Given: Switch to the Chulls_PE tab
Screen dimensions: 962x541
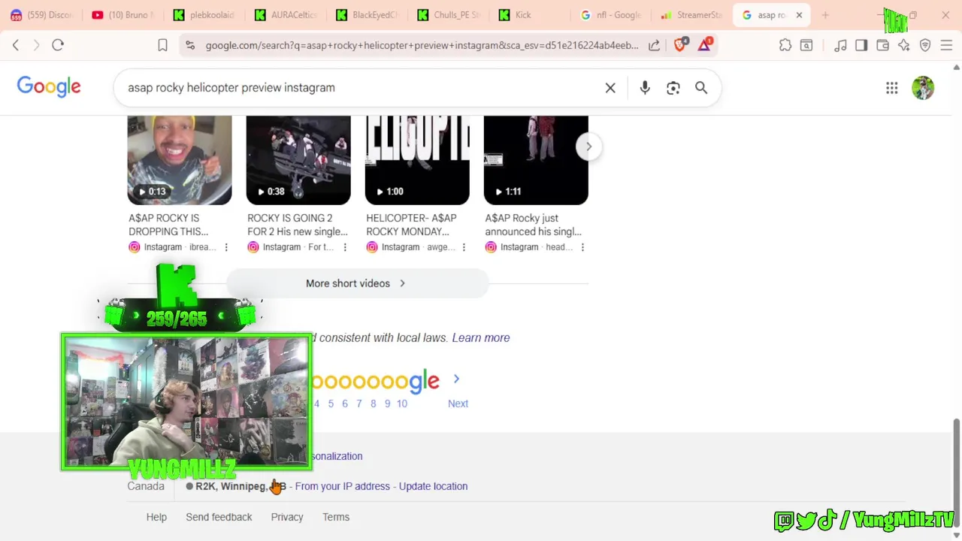Looking at the screenshot, I should [448, 15].
